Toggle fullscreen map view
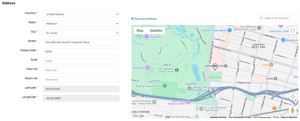This screenshot has height=121, width=300. point(293,31)
